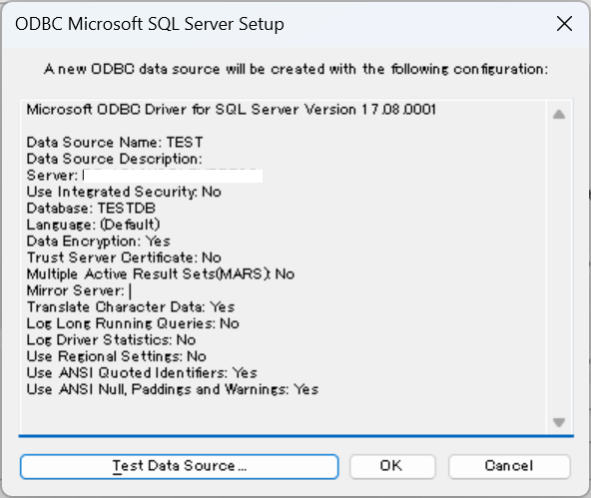Click 'Trust Server Certificate: No' line
Viewport: 591px width, 498px height.
coord(124,257)
